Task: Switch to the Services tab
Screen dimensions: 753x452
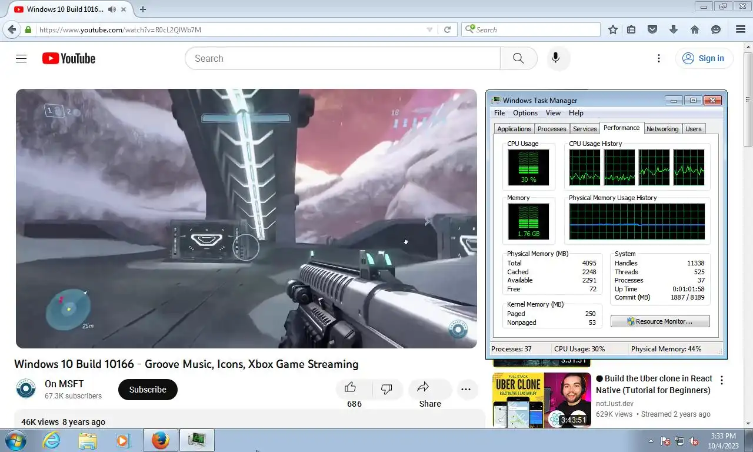Action: [x=585, y=129]
